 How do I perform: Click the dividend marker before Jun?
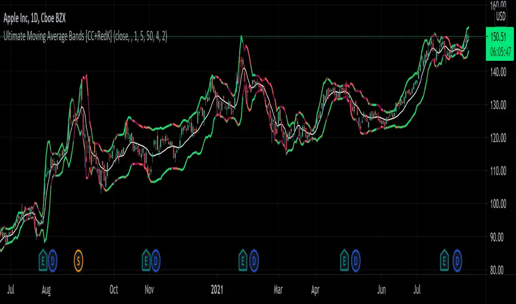coord(356,261)
